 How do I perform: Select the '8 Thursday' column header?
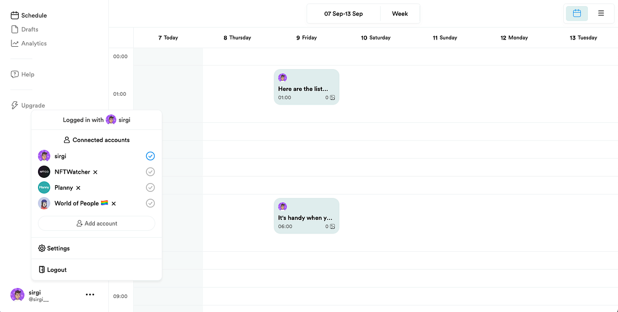[237, 38]
